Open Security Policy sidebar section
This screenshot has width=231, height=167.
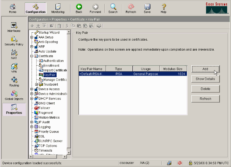click(14, 41)
